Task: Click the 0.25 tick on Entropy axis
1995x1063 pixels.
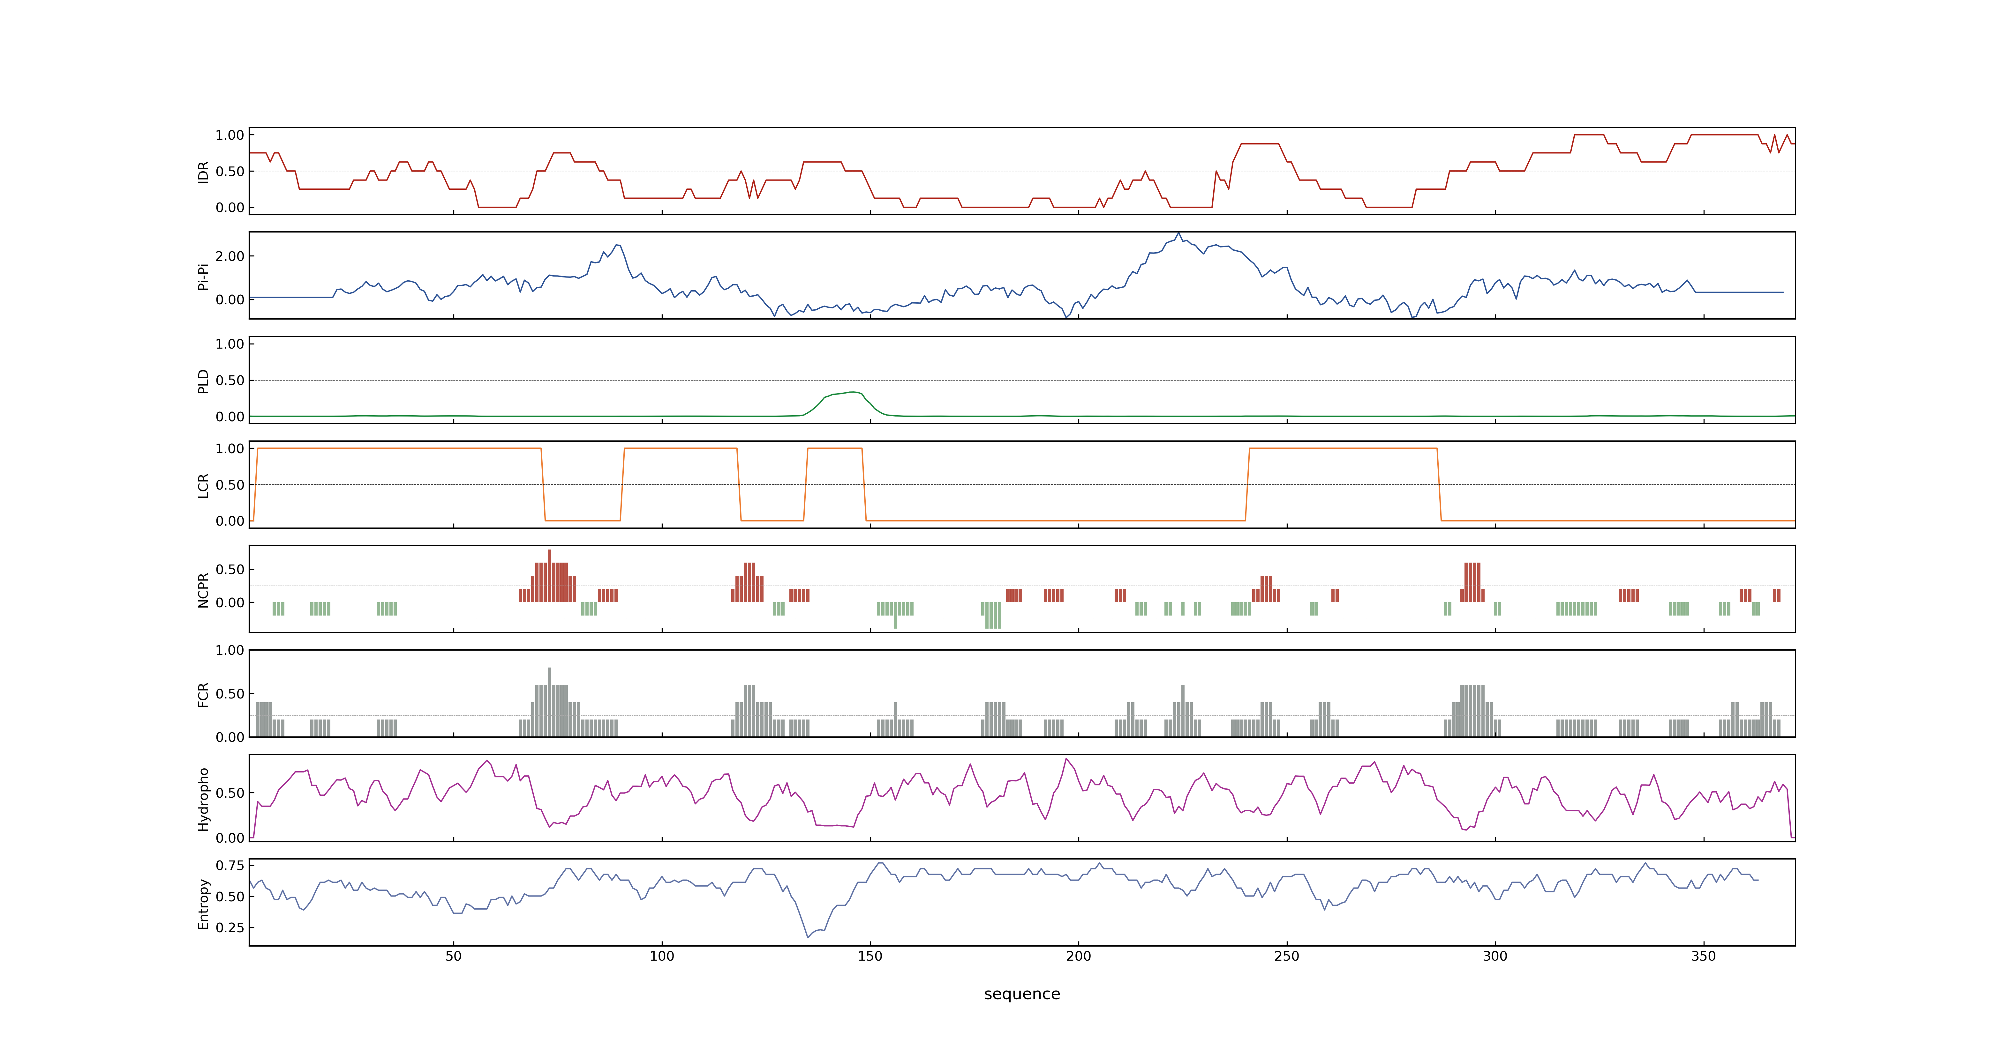Action: [x=230, y=927]
